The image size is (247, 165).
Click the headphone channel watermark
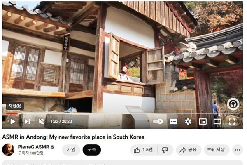[x=233, y=104]
